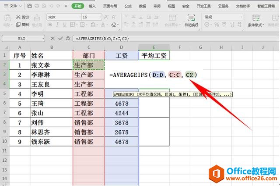Click the Clear eraser icon
The height and width of the screenshot is (186, 280).
coord(114,25)
